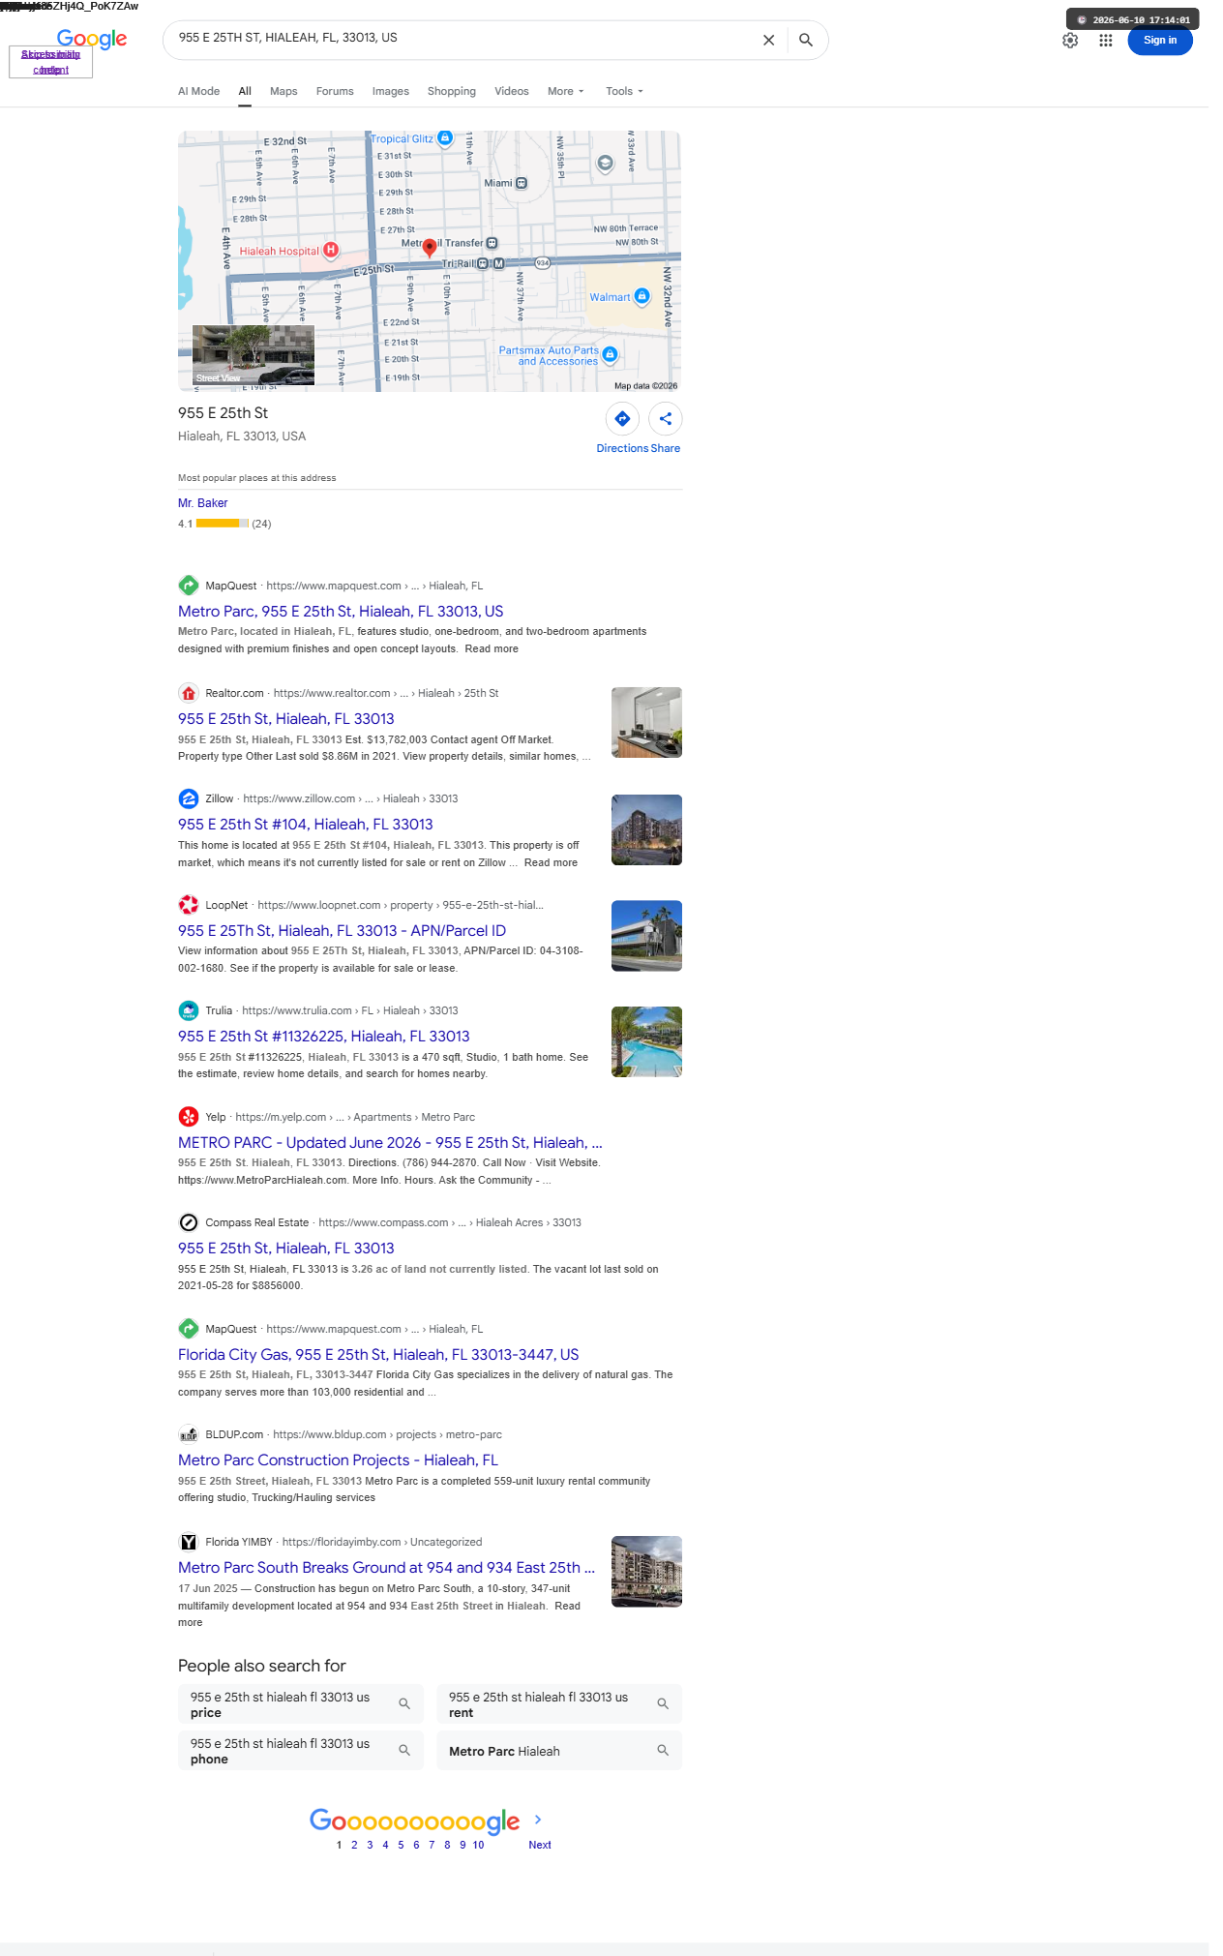1223x1956 pixels.
Task: Click the MapQuest favicon for Florida City Gas
Action: click(x=189, y=1329)
